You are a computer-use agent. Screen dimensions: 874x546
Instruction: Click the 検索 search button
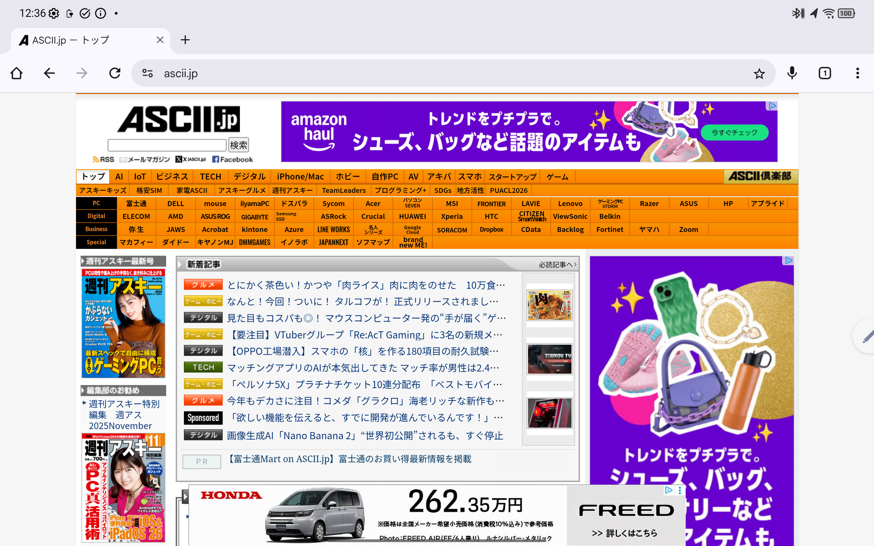239,145
